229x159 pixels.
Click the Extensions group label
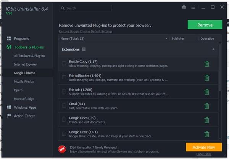click(71, 50)
